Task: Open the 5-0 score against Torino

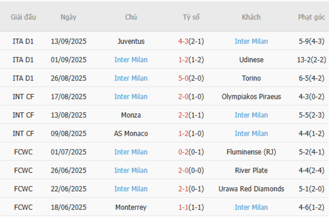Action: pyautogui.click(x=183, y=78)
